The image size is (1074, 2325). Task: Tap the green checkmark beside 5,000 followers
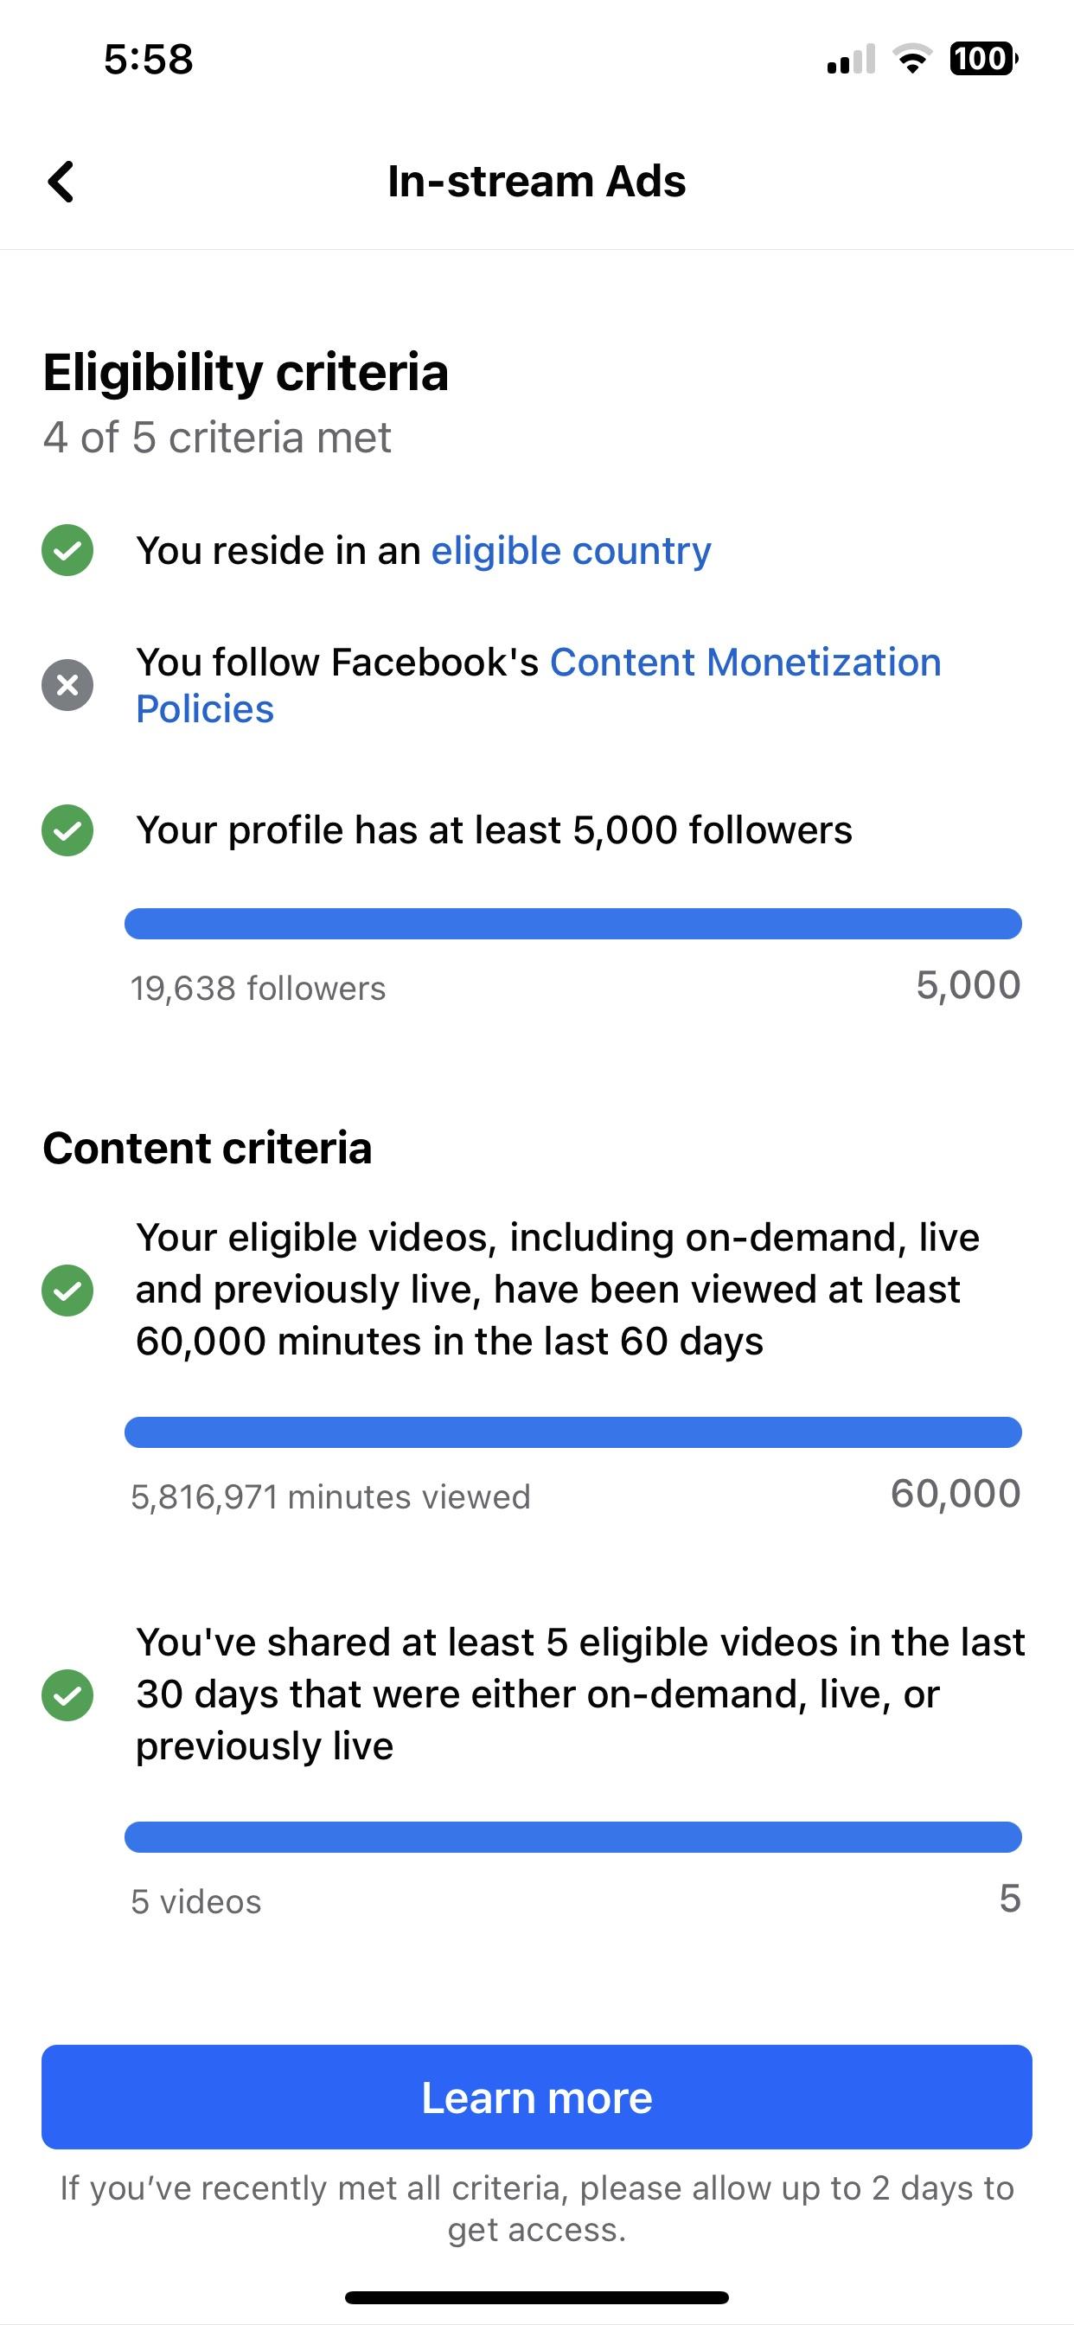click(x=67, y=829)
